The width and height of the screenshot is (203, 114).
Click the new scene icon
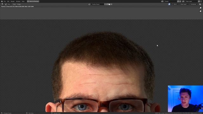[178, 1]
